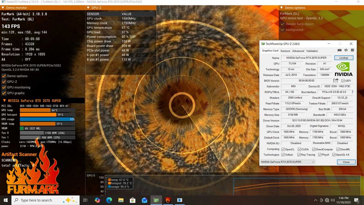Click the GPU-Z screenshot camera icon
This screenshot has width=364, height=205.
[340, 50]
